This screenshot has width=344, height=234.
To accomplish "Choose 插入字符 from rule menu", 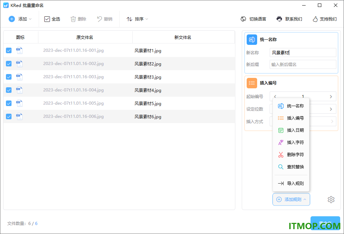I will 291,142.
